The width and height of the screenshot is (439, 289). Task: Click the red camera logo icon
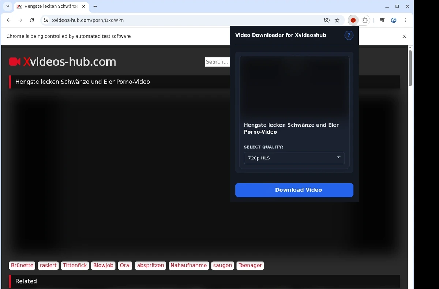[x=15, y=62]
